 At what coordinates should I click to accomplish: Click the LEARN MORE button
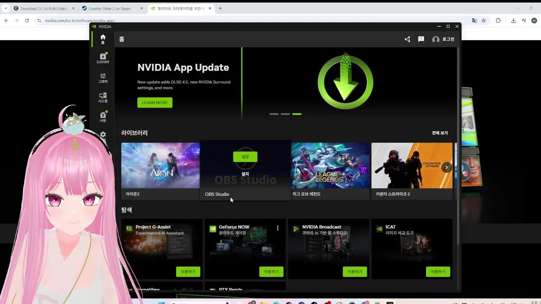coord(155,103)
